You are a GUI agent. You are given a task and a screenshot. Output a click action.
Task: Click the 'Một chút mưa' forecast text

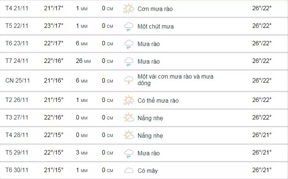pyautogui.click(x=155, y=26)
